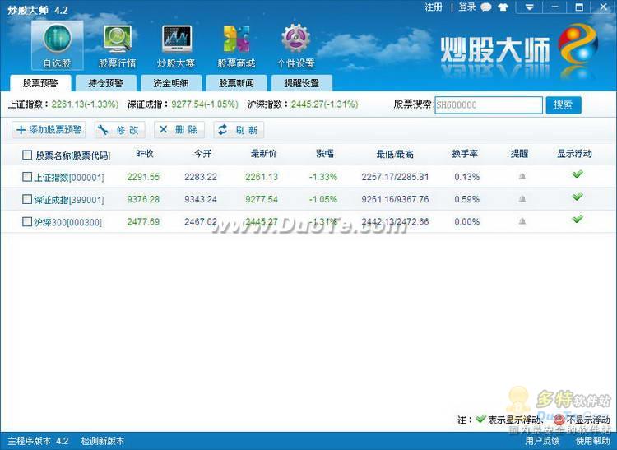Click the 2477.69 previous close value
This screenshot has width=617, height=450.
(x=143, y=222)
